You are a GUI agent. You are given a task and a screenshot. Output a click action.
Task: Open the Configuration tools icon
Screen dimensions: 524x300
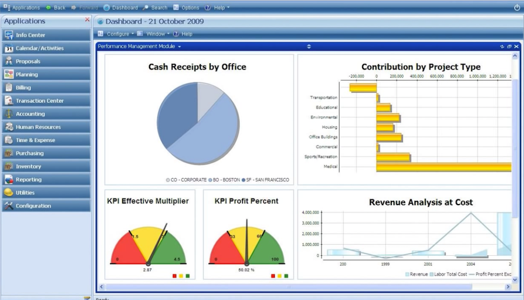pyautogui.click(x=9, y=206)
